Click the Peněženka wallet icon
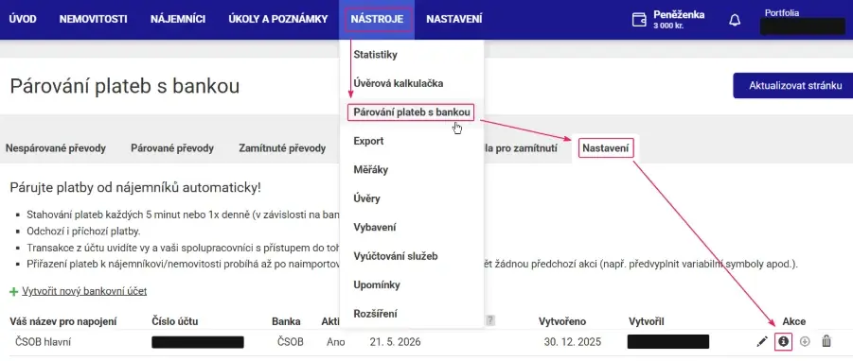Viewport: 853px width, 361px height. pos(639,20)
